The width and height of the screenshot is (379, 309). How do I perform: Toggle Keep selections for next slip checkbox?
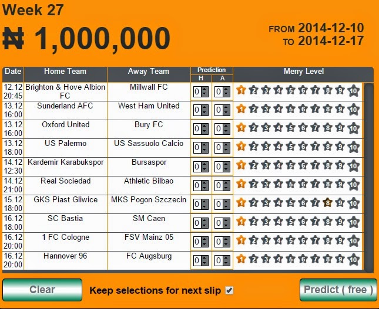229,290
